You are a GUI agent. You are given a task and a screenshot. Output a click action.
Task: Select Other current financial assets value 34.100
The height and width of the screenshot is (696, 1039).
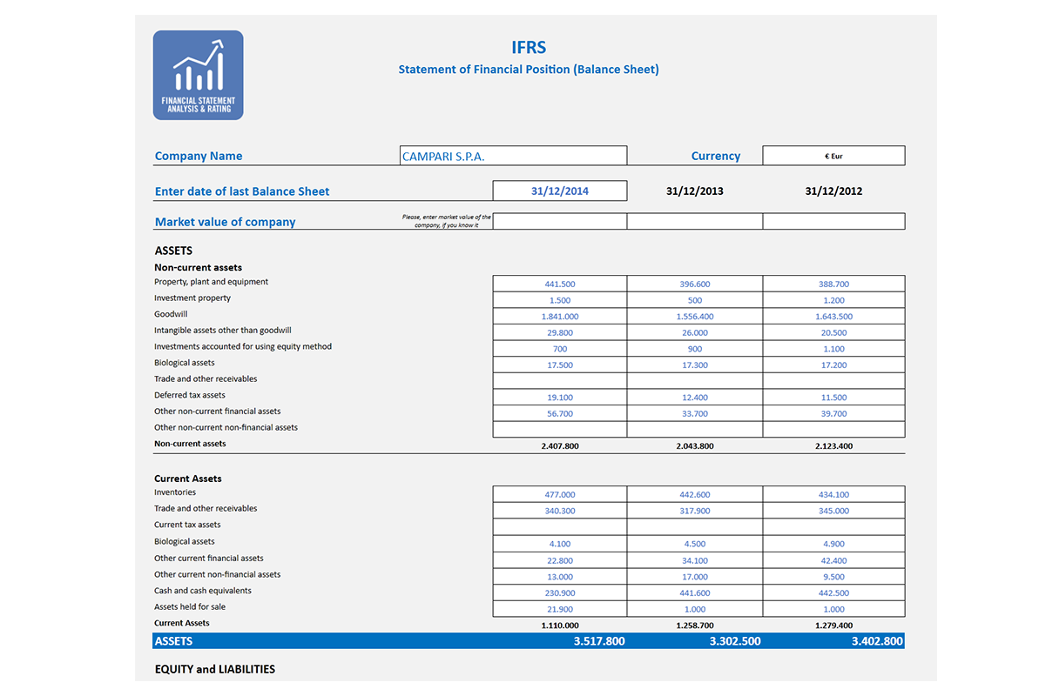click(694, 560)
